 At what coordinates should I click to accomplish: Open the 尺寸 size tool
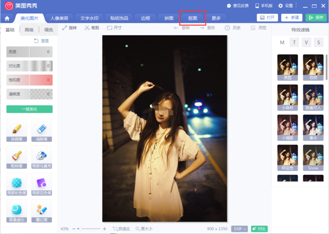(114, 28)
